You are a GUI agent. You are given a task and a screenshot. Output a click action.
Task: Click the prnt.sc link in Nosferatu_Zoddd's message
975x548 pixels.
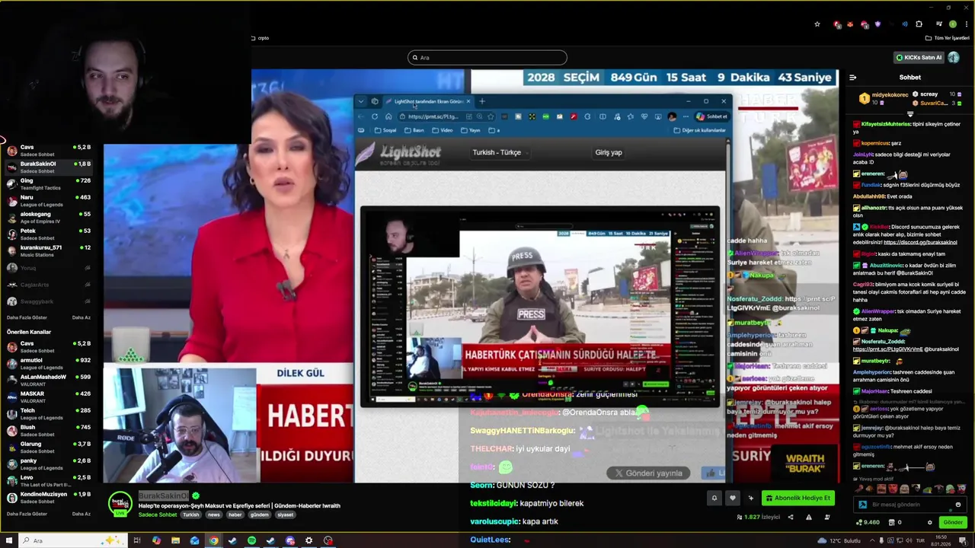click(x=887, y=349)
